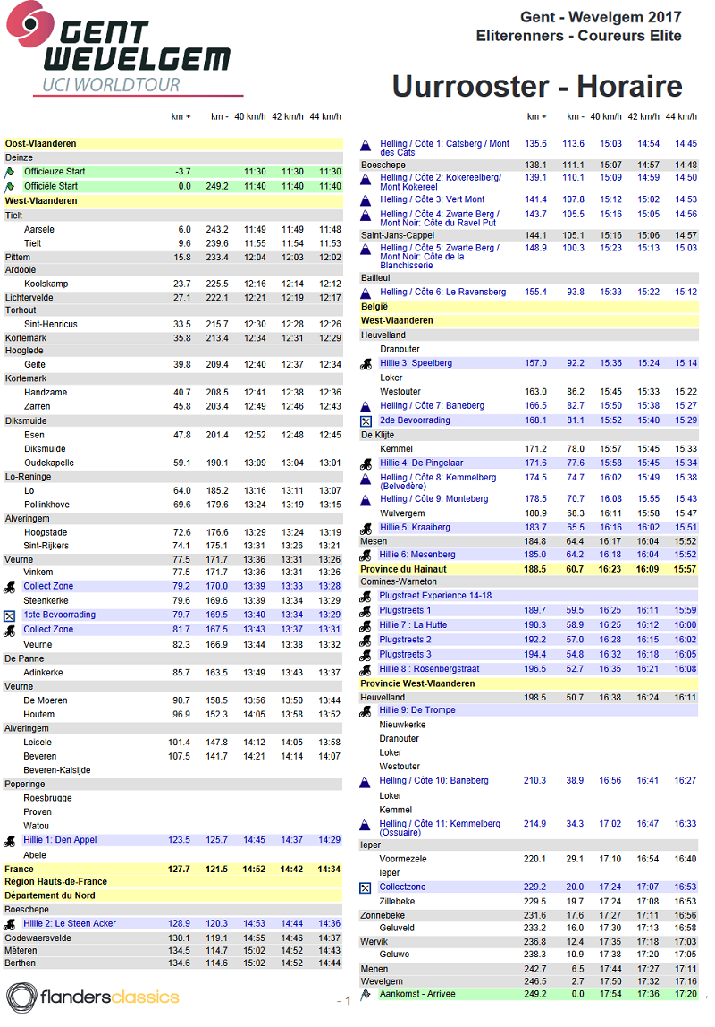This screenshot has height=1027, width=715.
Task: Click the cyclist icon beside Plugstreet Experience 14-18
Action: point(366,597)
